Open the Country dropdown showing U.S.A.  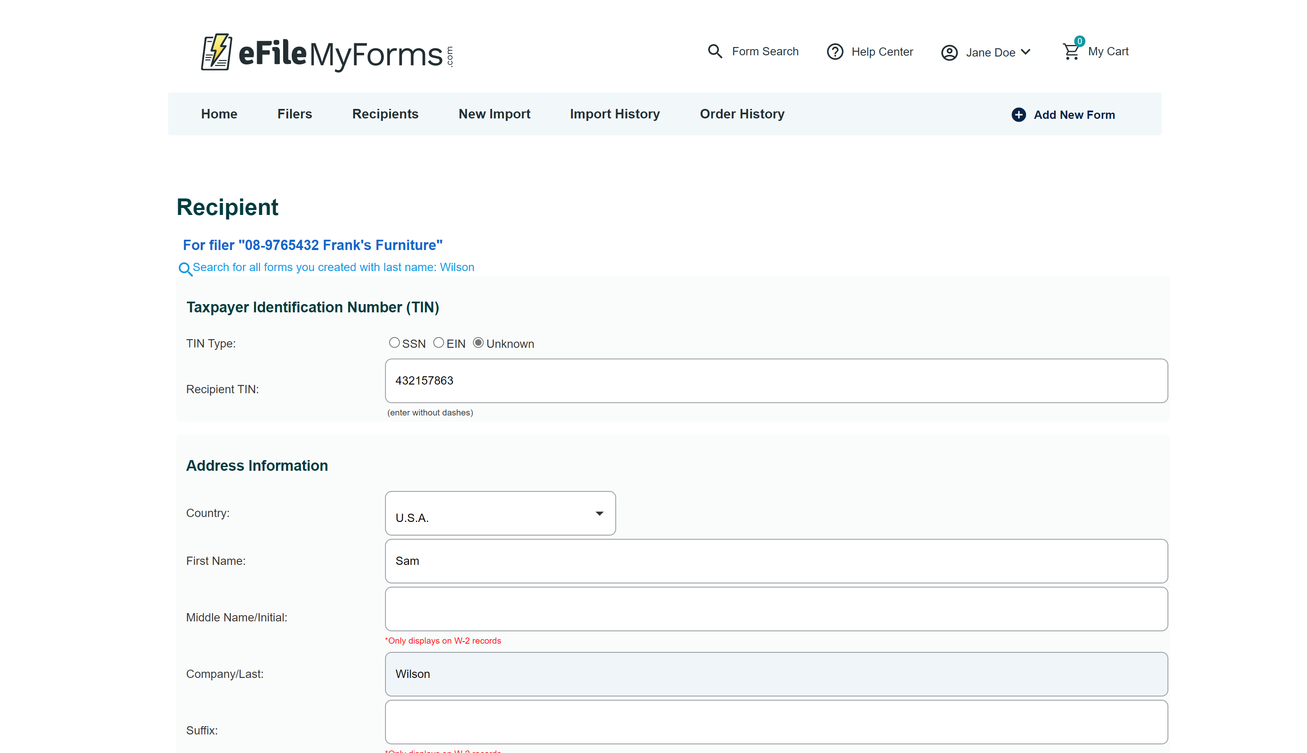[500, 513]
